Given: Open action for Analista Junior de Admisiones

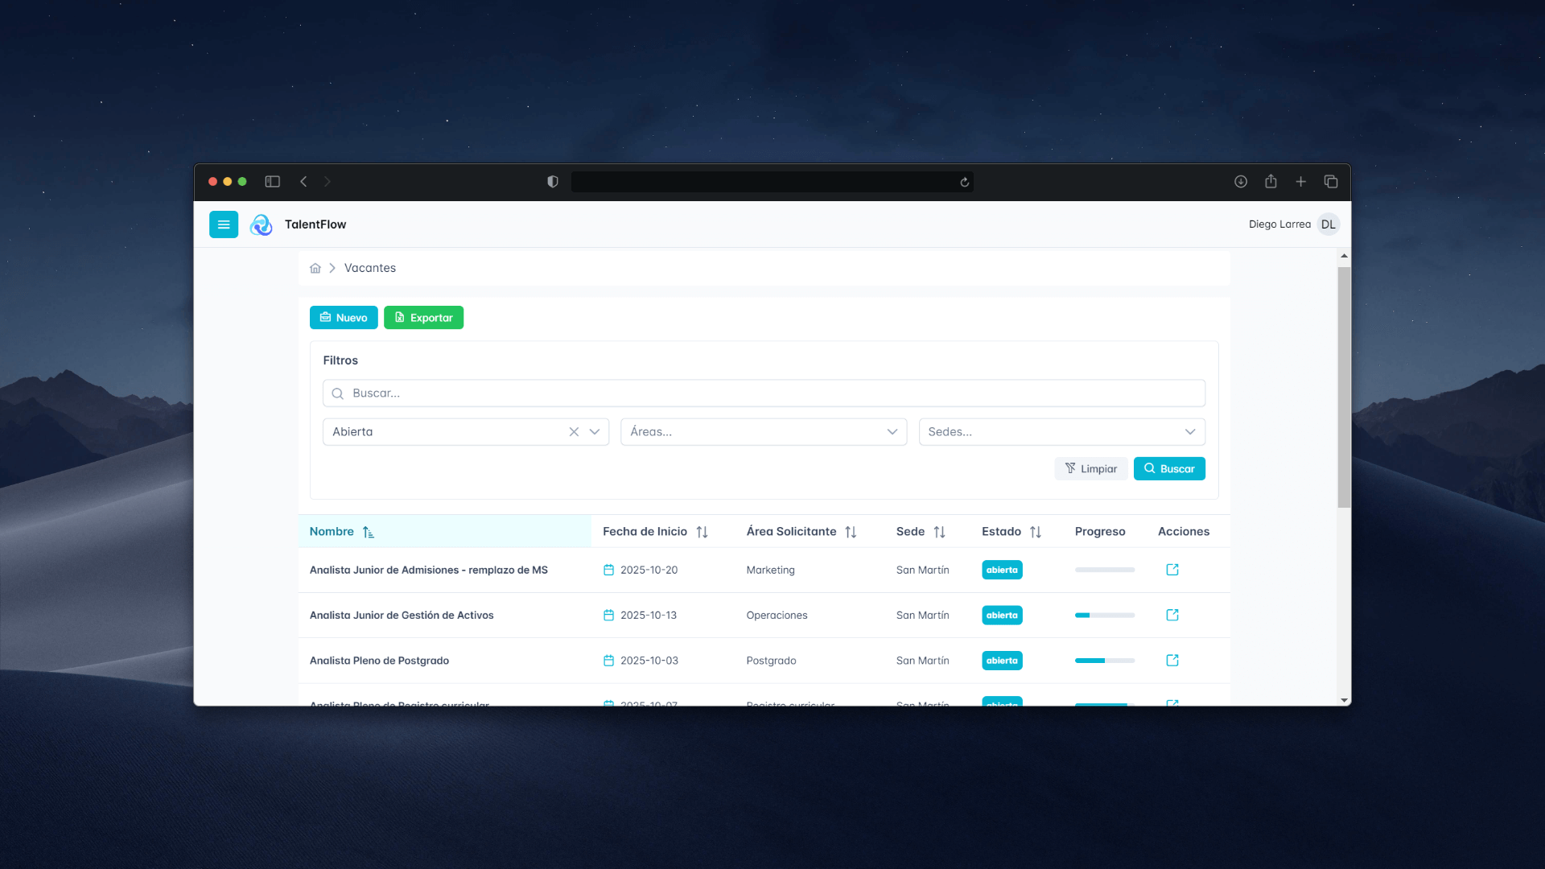Looking at the screenshot, I should 1172,570.
